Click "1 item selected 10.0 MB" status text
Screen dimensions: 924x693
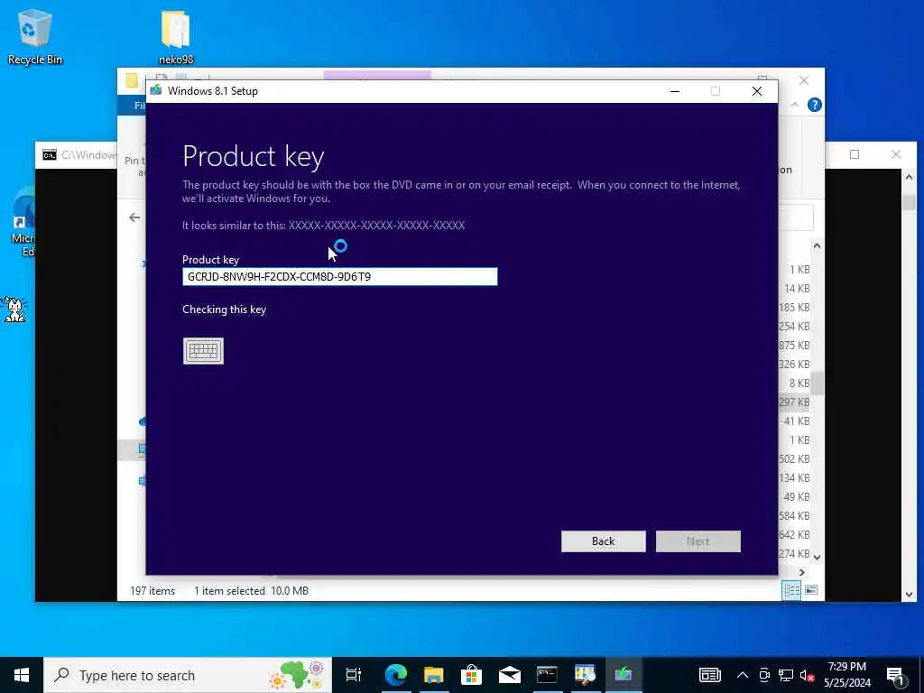point(252,590)
